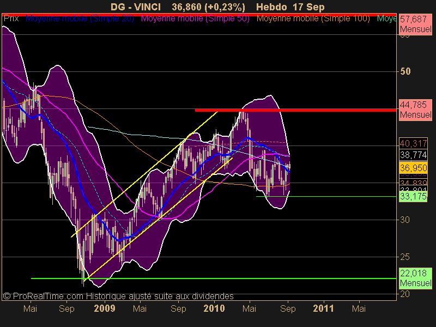Click the 20 price axis value
This screenshot has width=436, height=327.
point(405,294)
